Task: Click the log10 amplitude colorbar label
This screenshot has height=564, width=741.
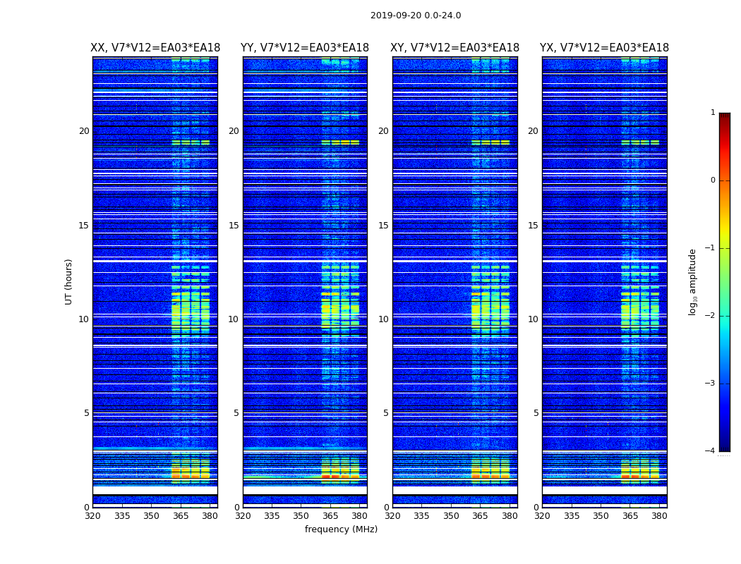Action: click(x=693, y=281)
